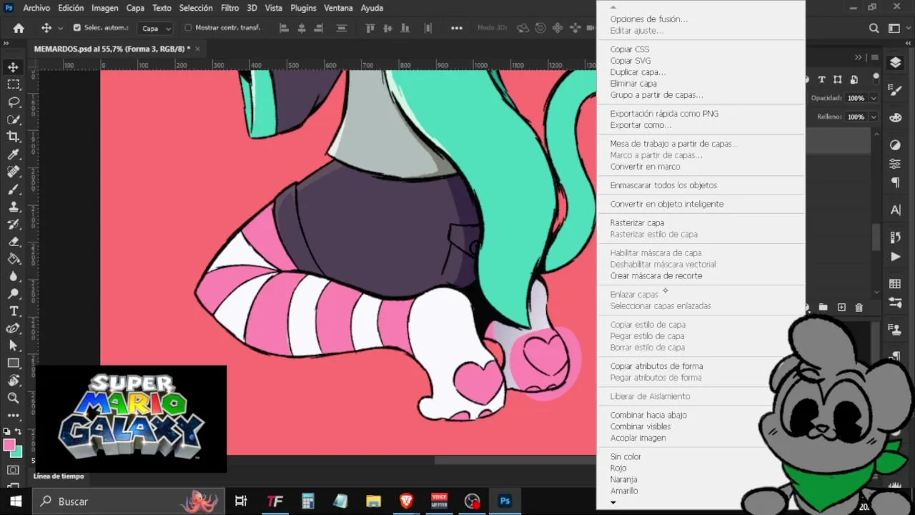Screen dimensions: 915x515
Task: Click the teal background color swatch
Action: point(16,452)
